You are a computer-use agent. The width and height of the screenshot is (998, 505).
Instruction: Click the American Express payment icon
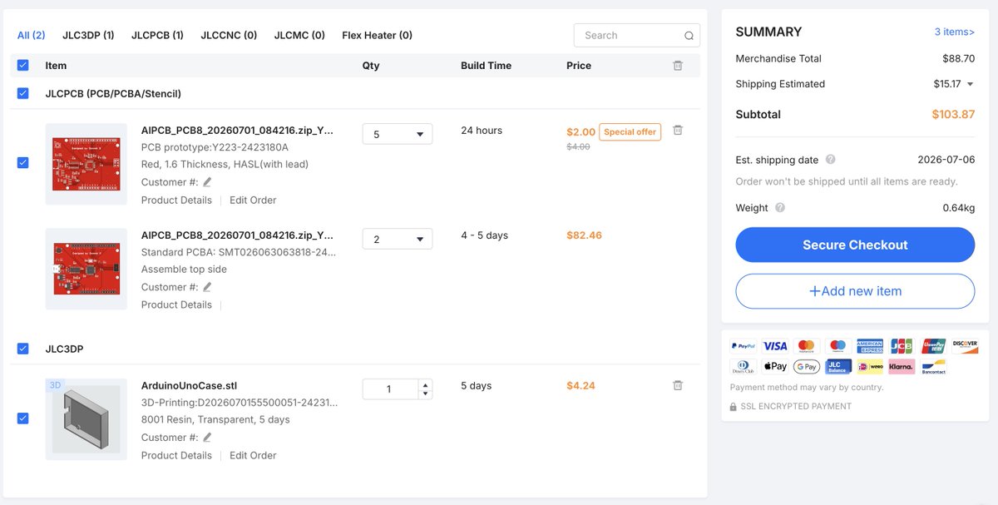(870, 346)
